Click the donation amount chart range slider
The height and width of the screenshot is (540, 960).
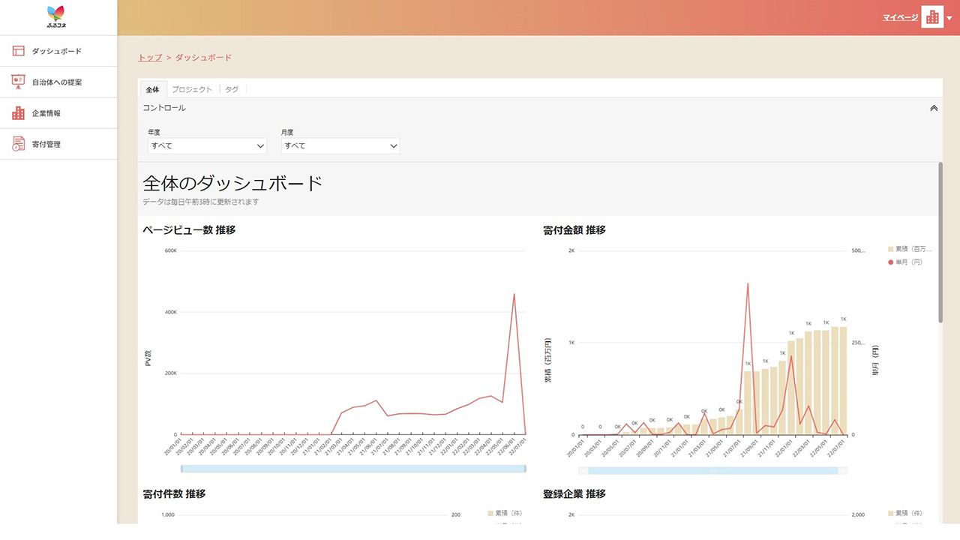point(712,470)
